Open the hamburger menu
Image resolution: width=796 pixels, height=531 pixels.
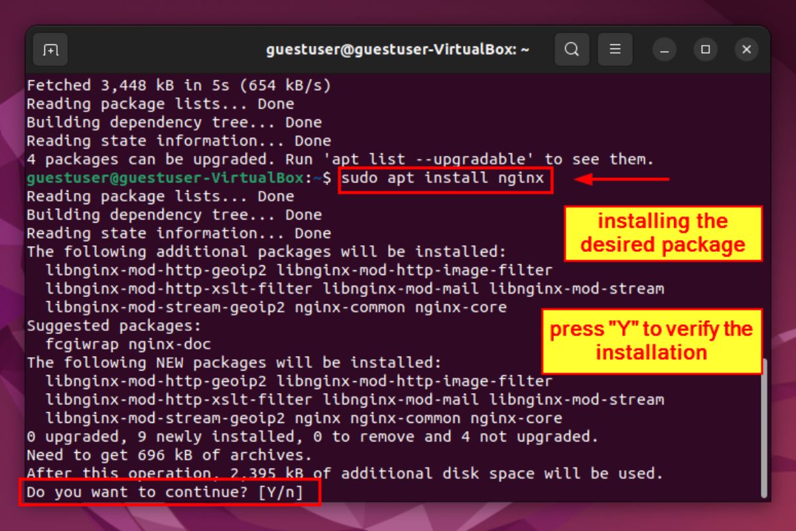point(615,49)
